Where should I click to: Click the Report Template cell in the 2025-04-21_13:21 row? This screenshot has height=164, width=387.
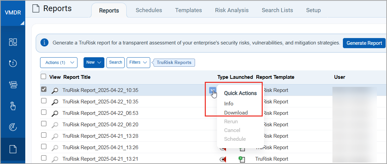(x=272, y=159)
